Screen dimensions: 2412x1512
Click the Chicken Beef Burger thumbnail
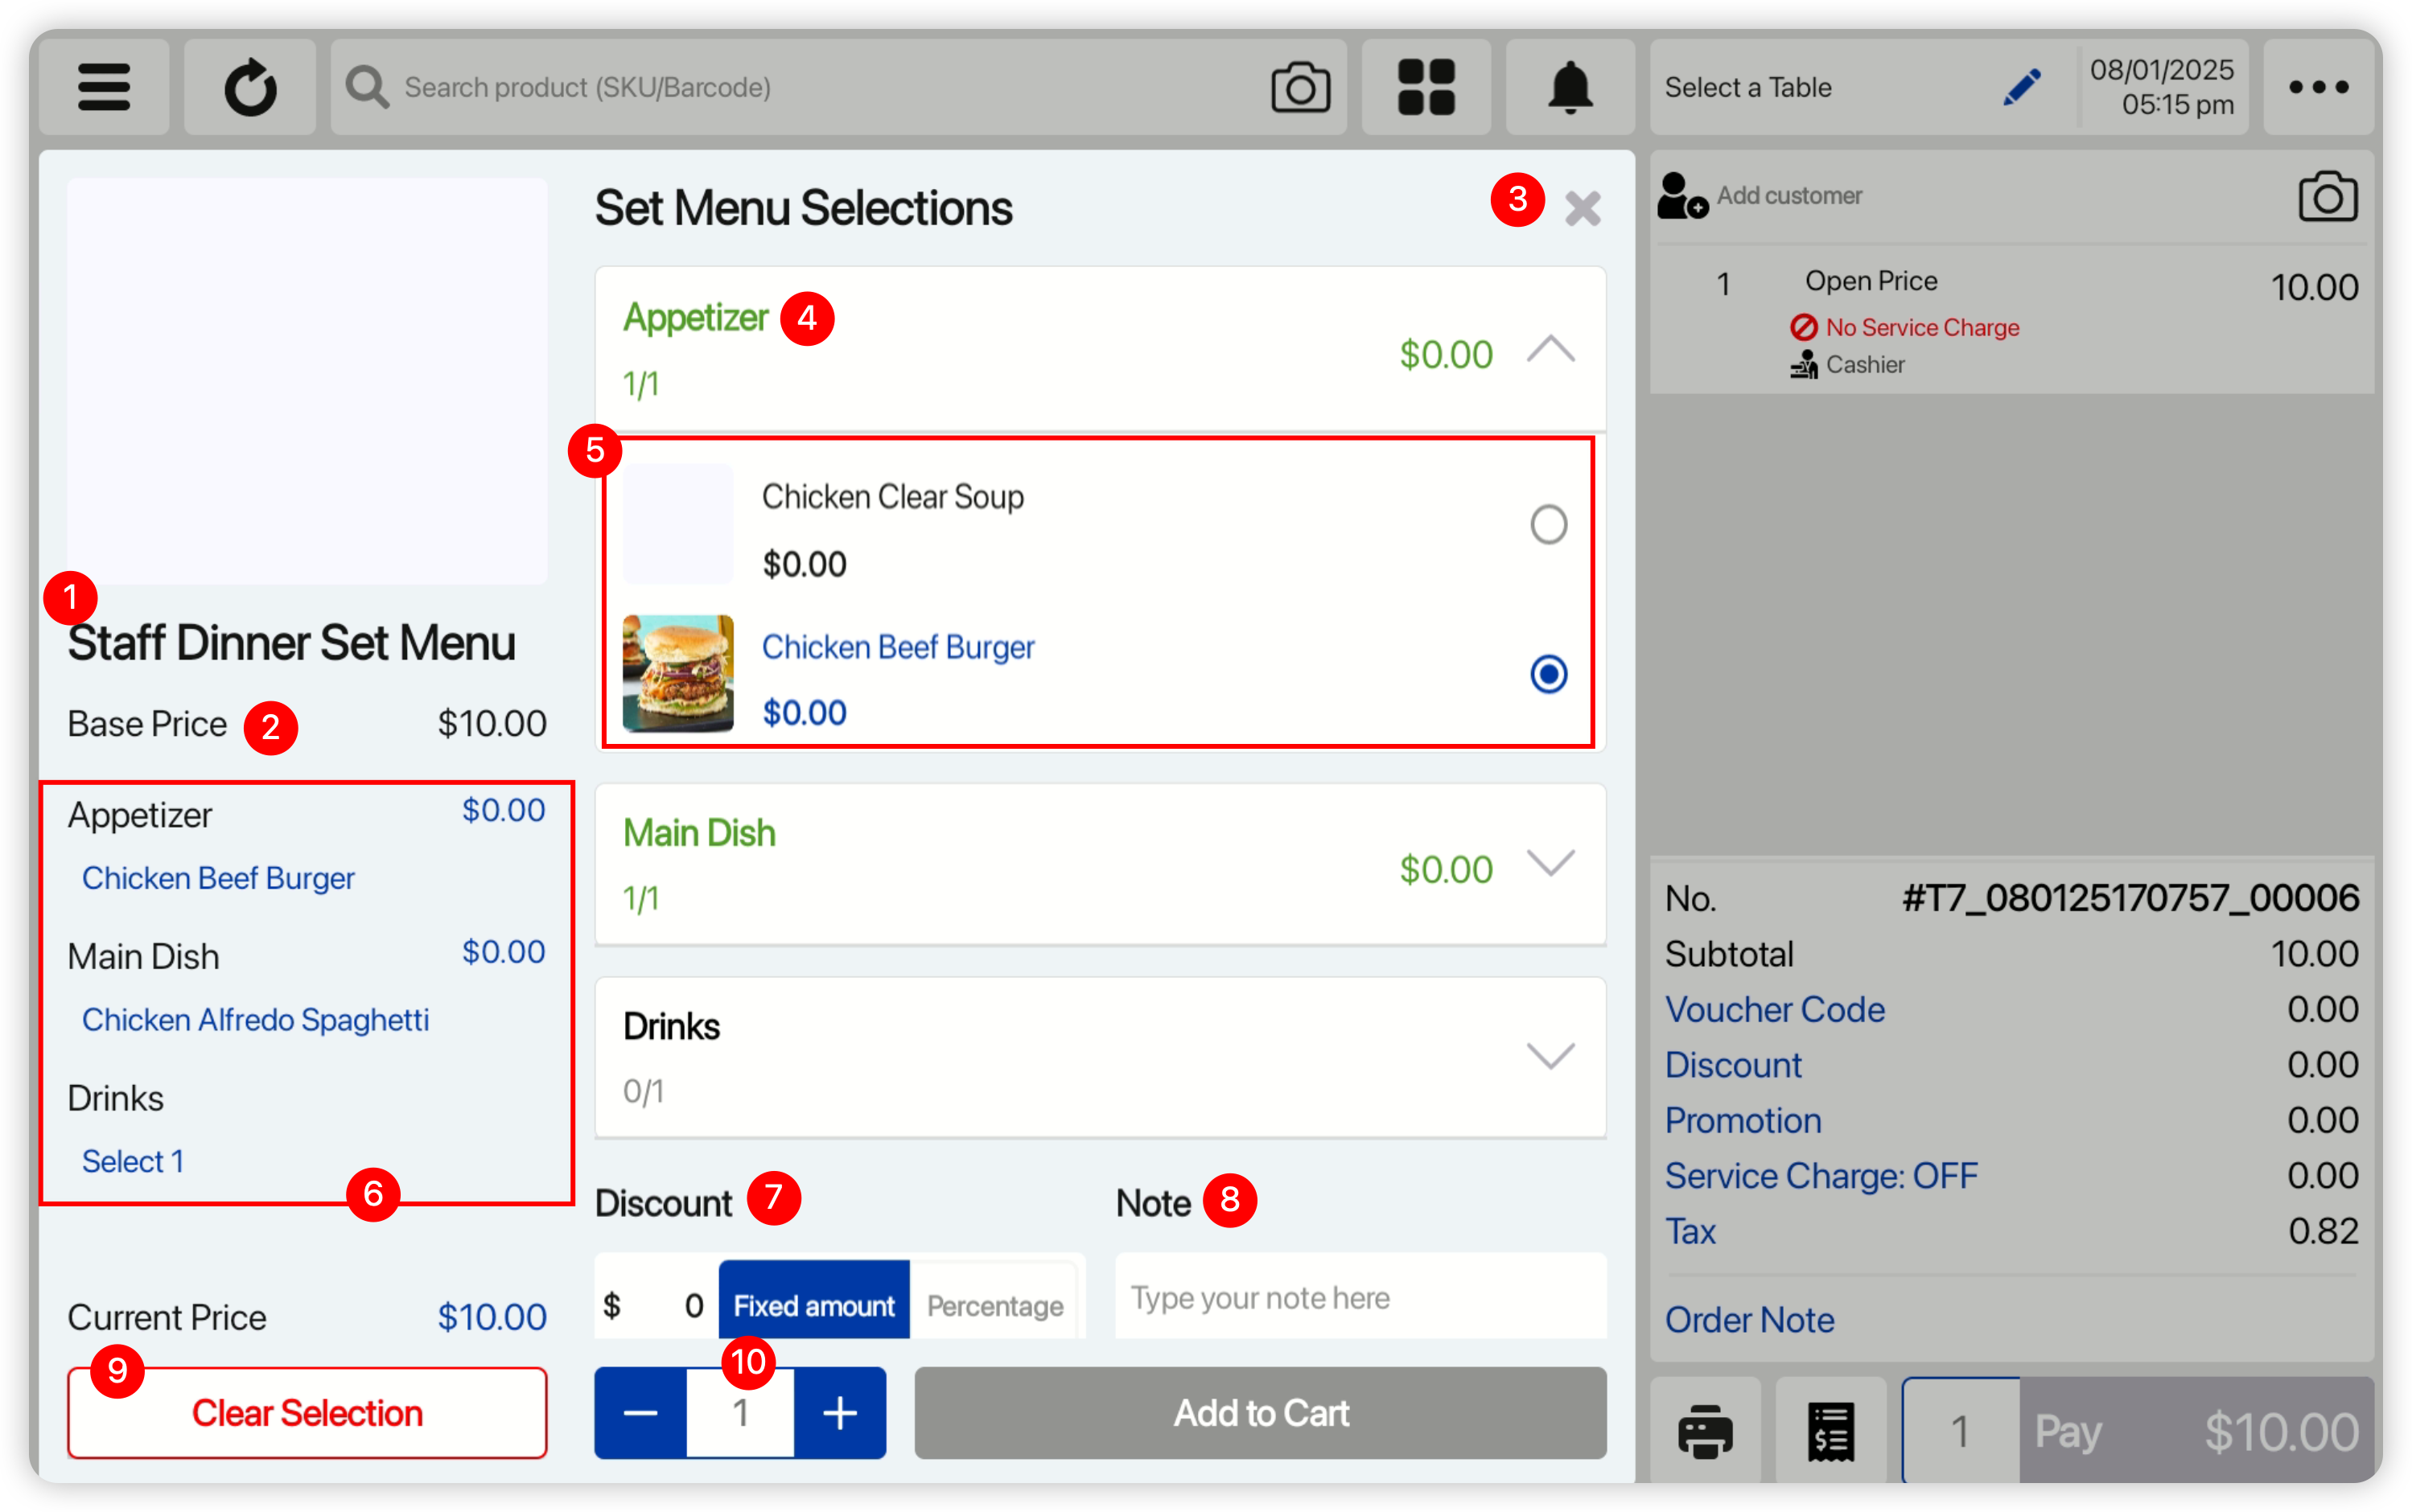click(677, 673)
